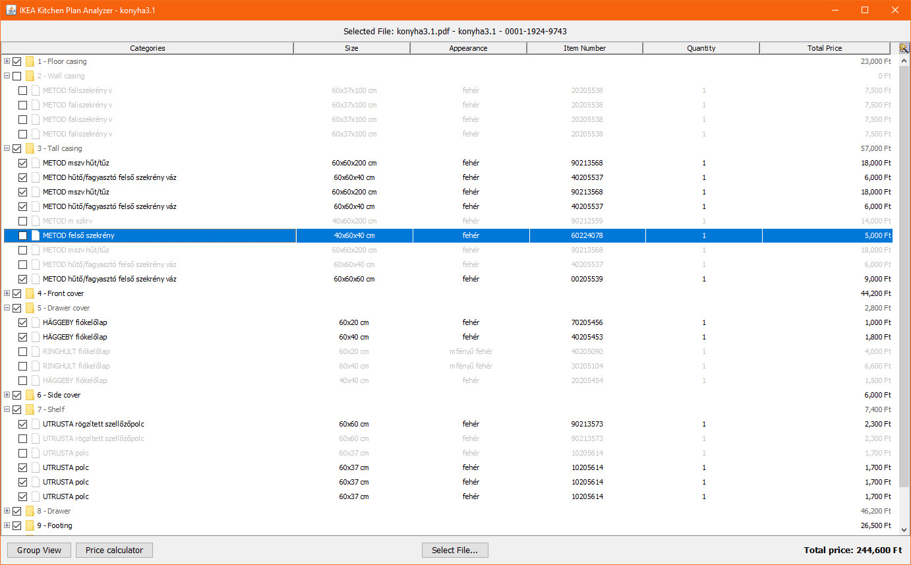
Task: Click the folder icon of Drawer cover
Action: [30, 308]
